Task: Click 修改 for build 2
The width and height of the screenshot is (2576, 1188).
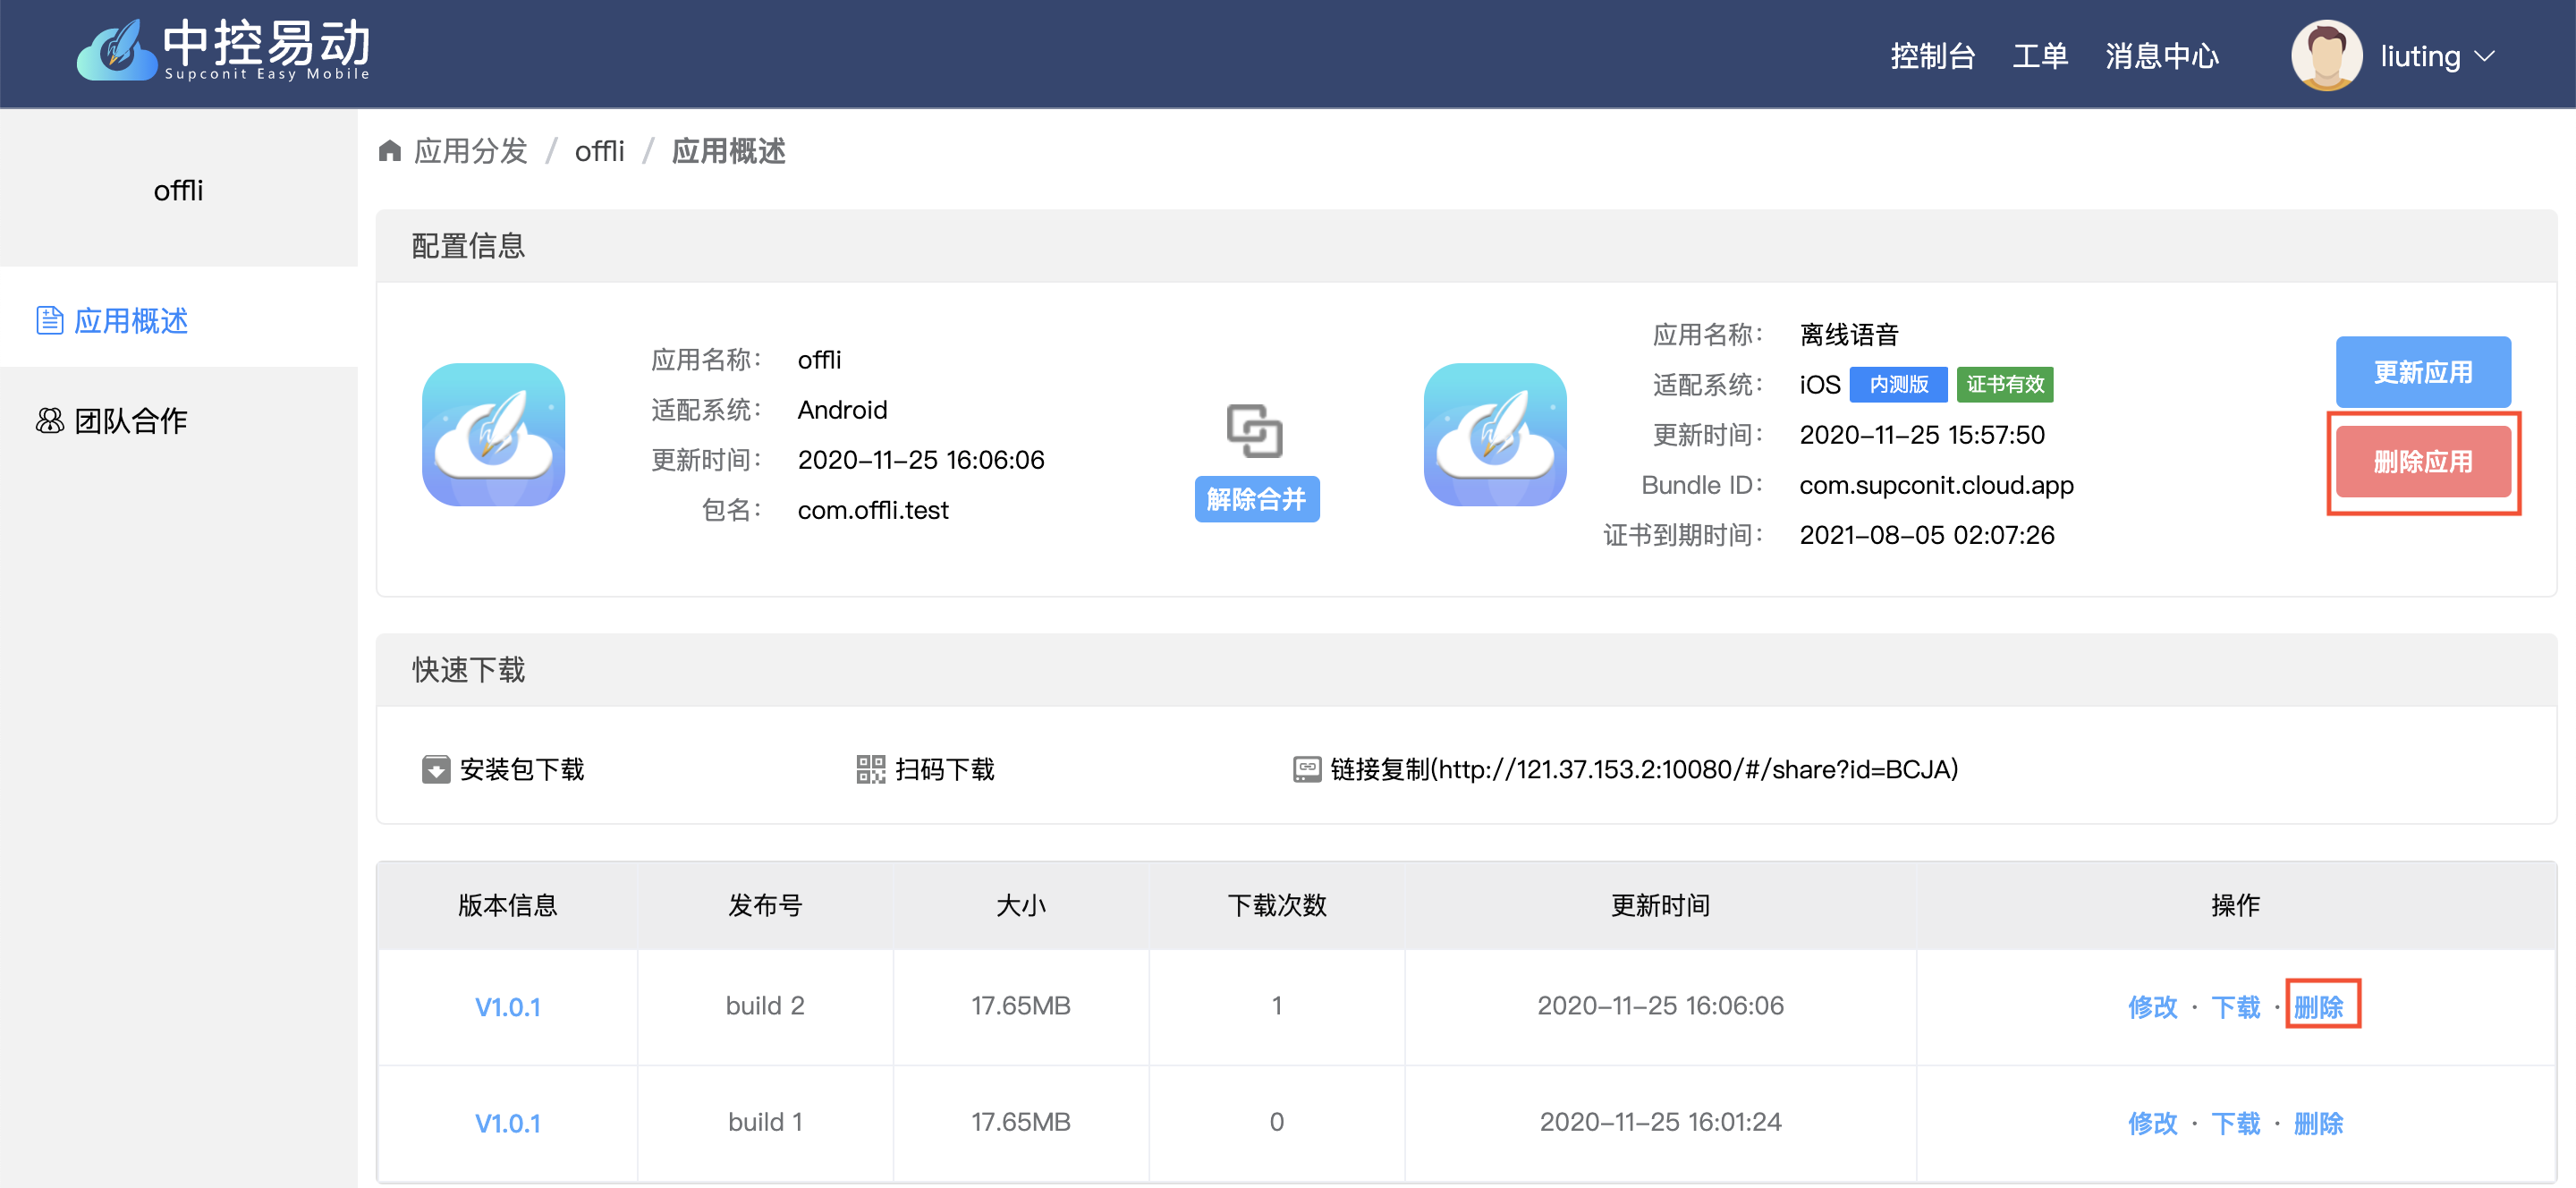Action: point(2153,1007)
